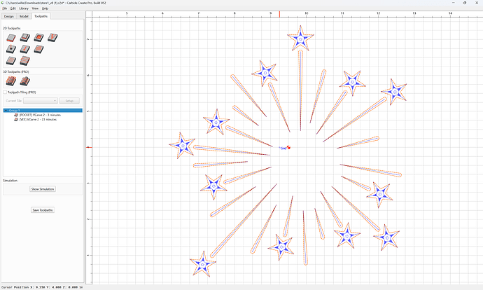Minimize the Carbide Create window

[454, 3]
